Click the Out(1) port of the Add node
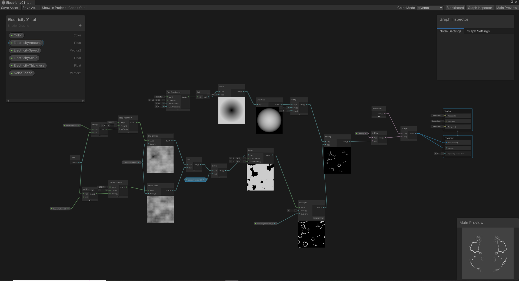 200,164
